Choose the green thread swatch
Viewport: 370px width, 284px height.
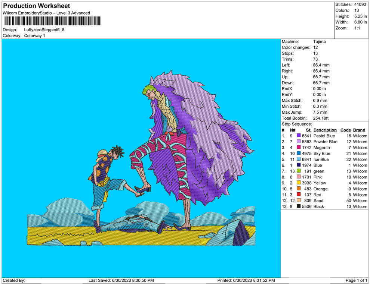[x=299, y=171]
